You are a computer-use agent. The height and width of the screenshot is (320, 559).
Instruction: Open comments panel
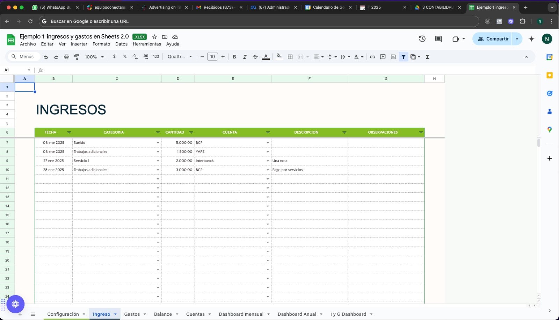click(x=438, y=39)
